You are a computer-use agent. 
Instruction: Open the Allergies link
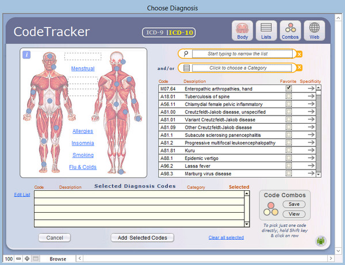tap(83, 131)
